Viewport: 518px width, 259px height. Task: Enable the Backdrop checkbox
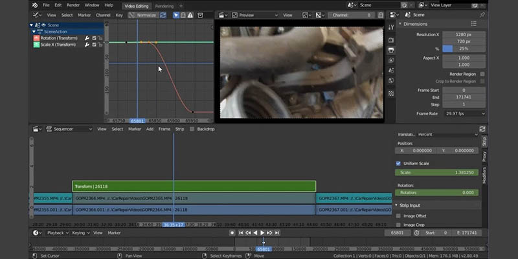[x=192, y=129]
